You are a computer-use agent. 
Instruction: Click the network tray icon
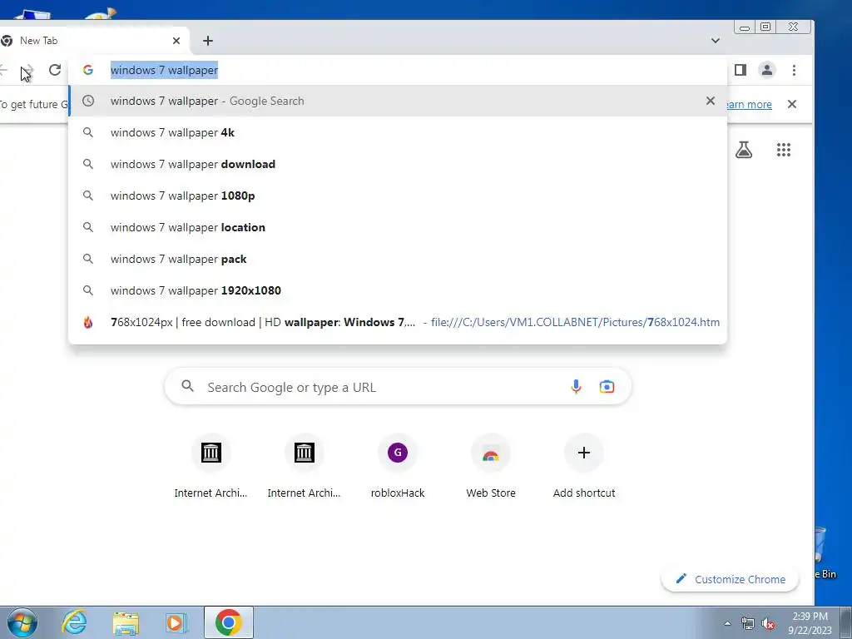click(x=748, y=623)
